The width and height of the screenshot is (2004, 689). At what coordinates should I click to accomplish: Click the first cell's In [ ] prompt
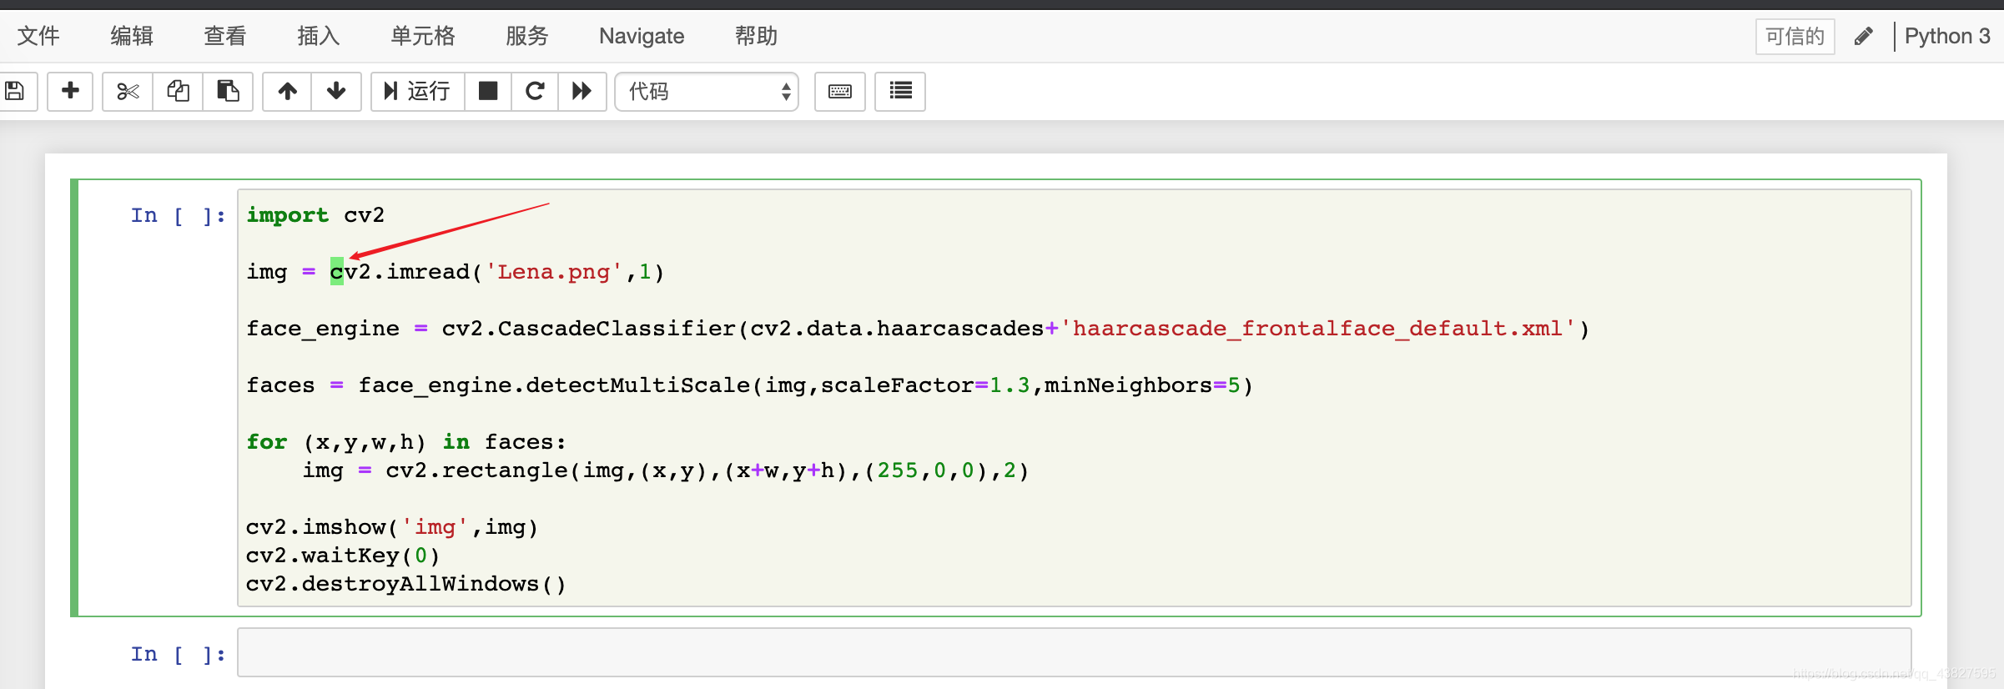pos(178,215)
